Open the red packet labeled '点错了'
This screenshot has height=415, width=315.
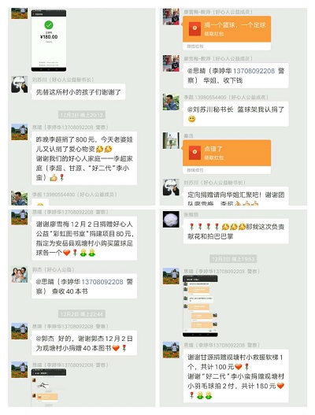[227, 157]
